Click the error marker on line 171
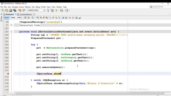This screenshot has height=96, width=171. pyautogui.click(x=8, y=74)
